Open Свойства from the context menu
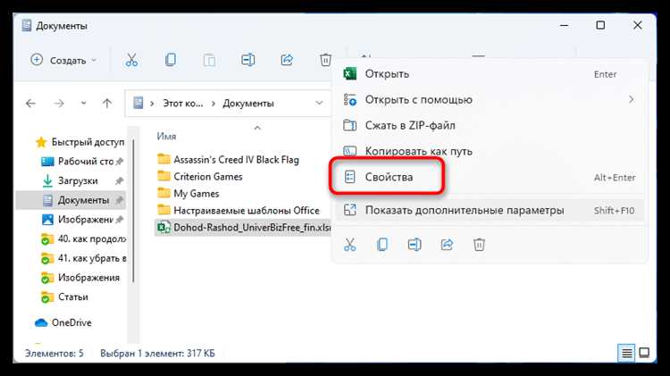The image size is (670, 376). click(x=490, y=177)
